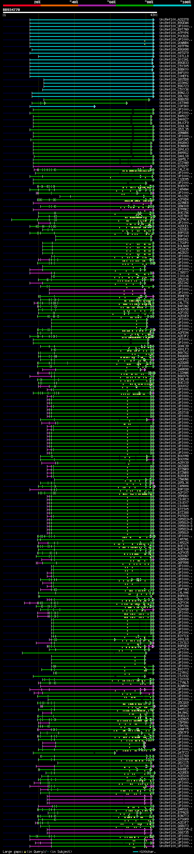Select hit label UniRef100_C3ZEM5
The image size is (194, 854).
pos(174,180)
